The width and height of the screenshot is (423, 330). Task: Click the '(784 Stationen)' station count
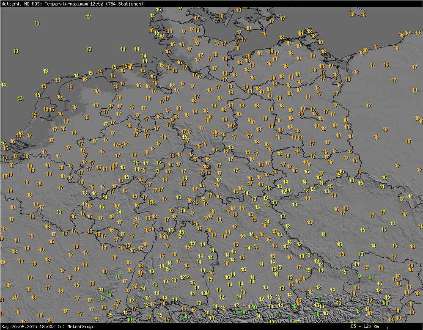(124, 4)
